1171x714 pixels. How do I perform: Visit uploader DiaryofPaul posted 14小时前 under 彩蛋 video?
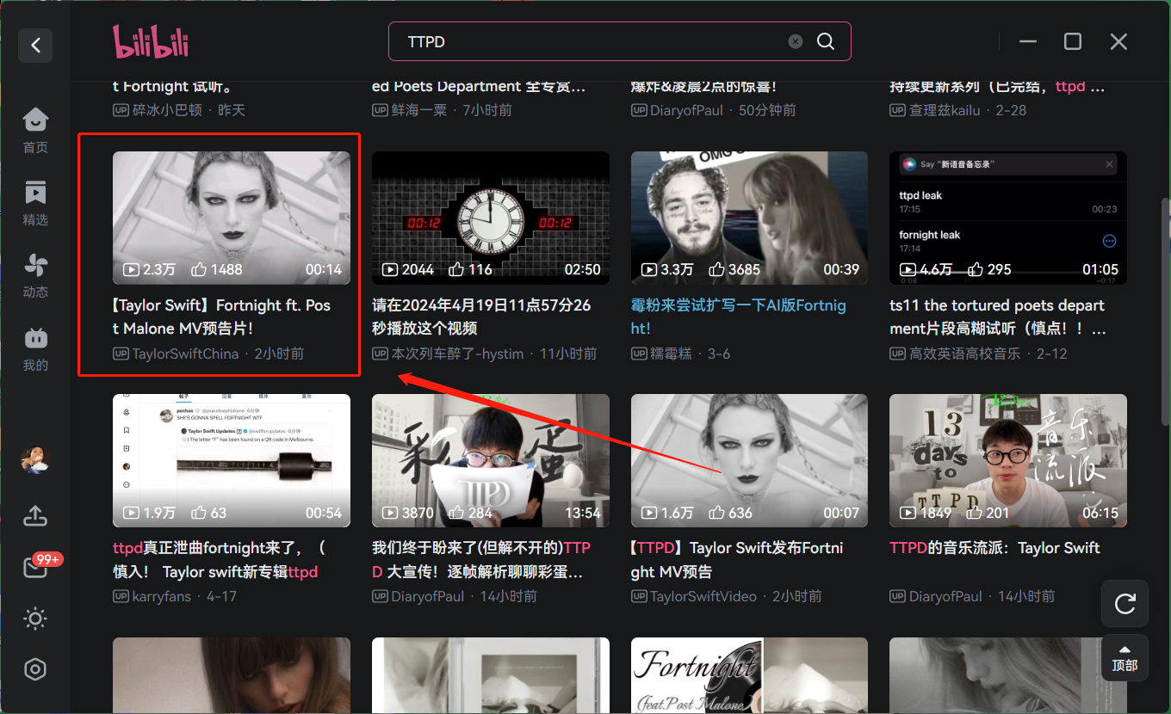tap(428, 596)
